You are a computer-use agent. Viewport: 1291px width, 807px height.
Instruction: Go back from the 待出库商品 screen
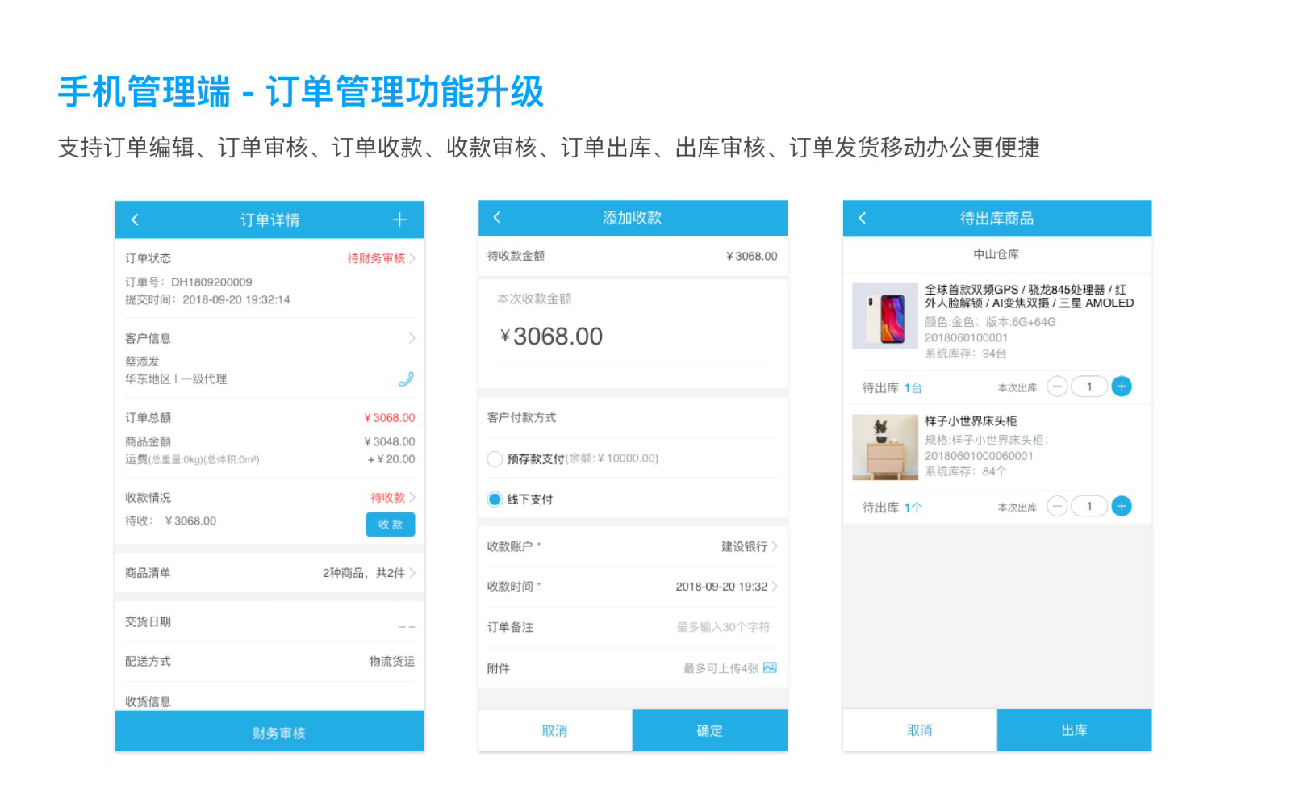point(862,218)
